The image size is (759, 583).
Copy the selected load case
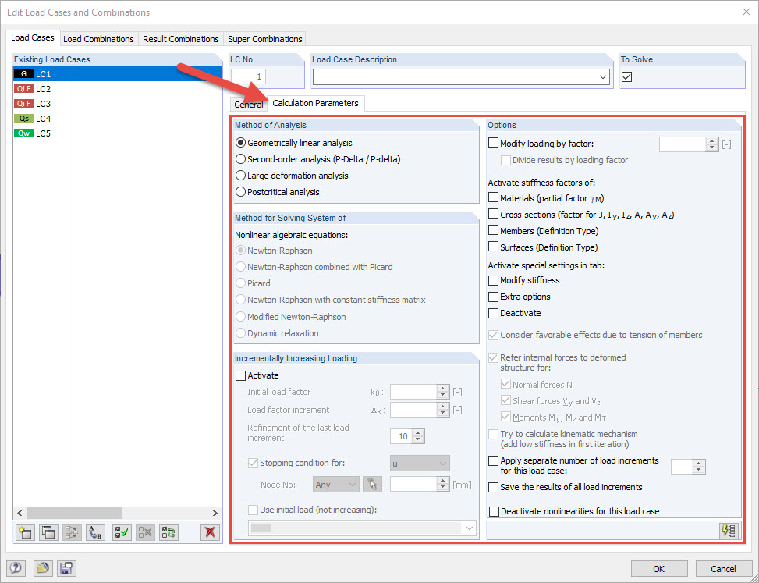[48, 532]
